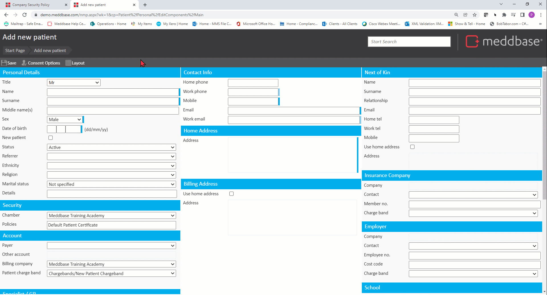The image size is (547, 295).
Task: Click the browser zoom magnifier icon
Action: [x=456, y=15]
